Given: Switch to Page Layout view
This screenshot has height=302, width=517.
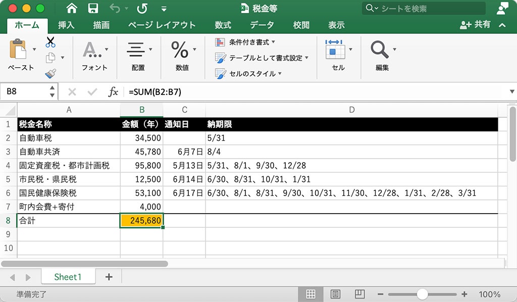Looking at the screenshot, I should [335, 294].
